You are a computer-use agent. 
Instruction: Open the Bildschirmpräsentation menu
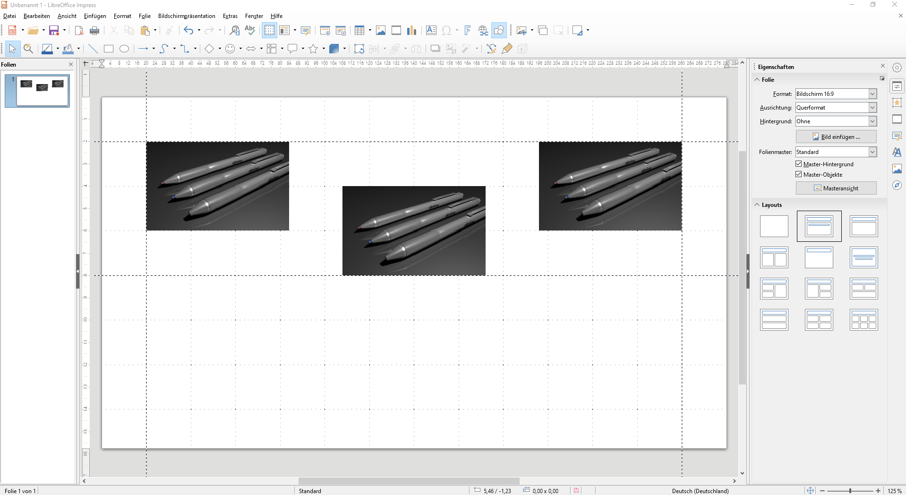187,16
